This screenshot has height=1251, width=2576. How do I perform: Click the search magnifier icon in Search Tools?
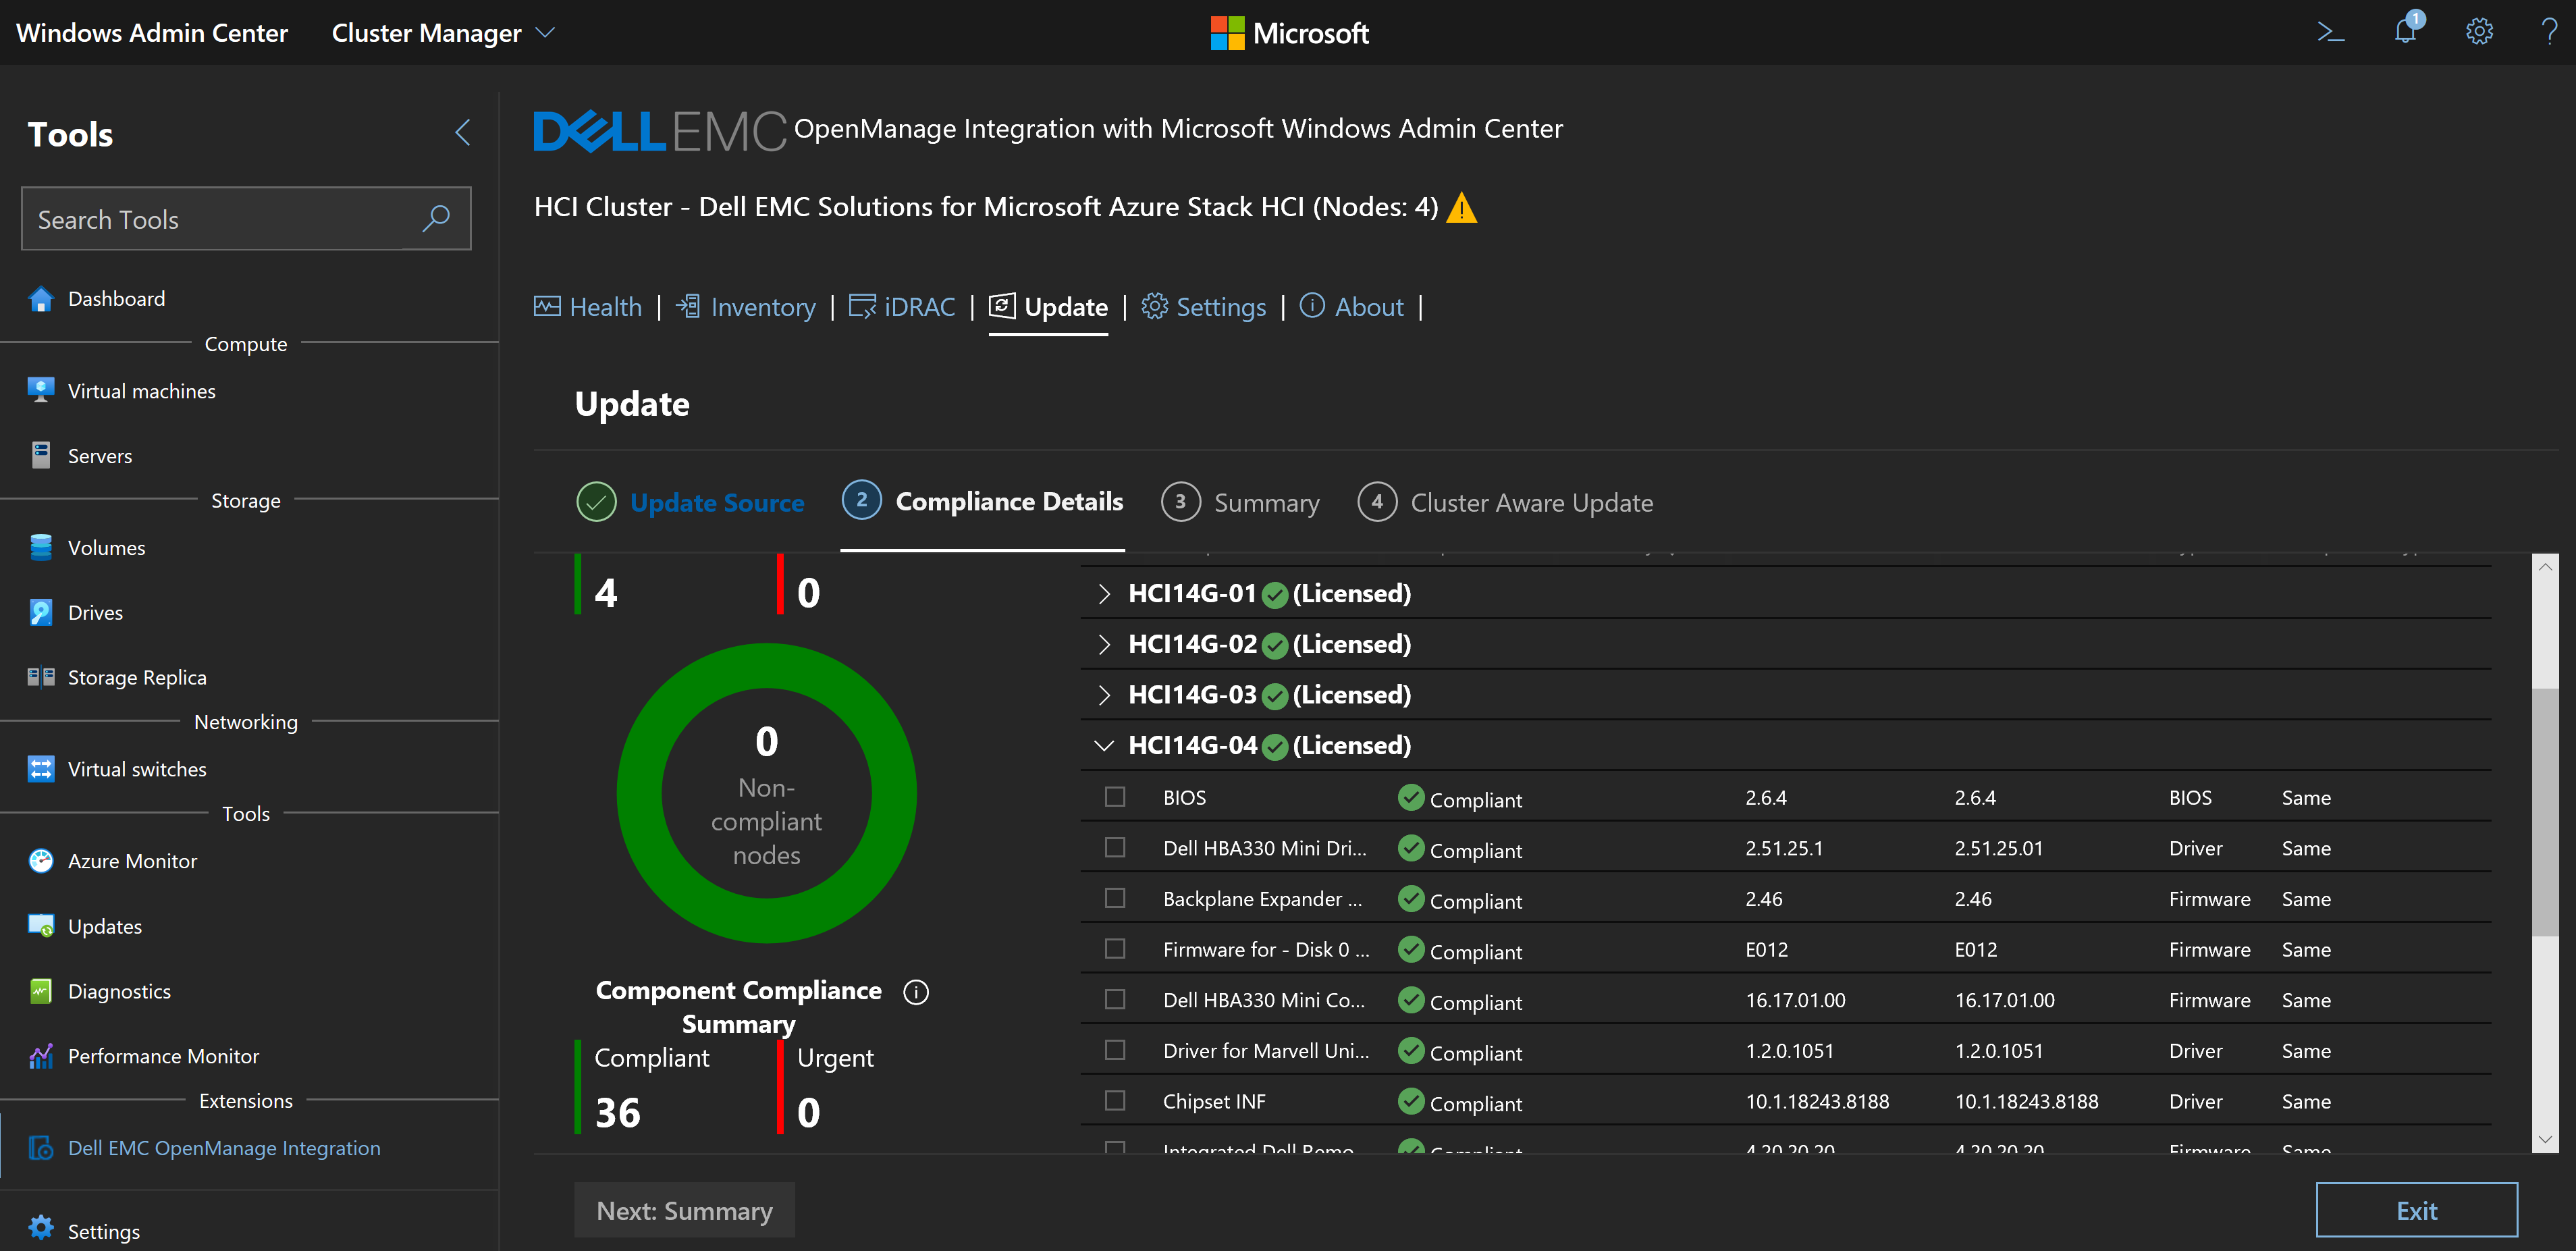pos(436,218)
